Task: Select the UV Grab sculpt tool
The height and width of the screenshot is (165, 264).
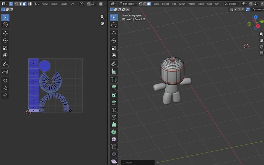Action: (x=5, y=81)
